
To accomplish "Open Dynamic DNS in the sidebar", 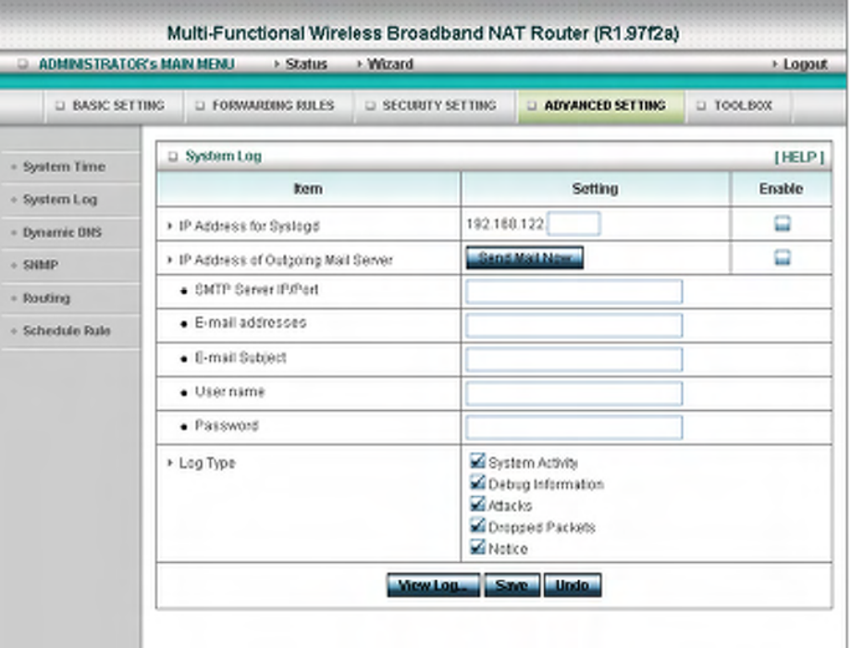I will pyautogui.click(x=62, y=232).
